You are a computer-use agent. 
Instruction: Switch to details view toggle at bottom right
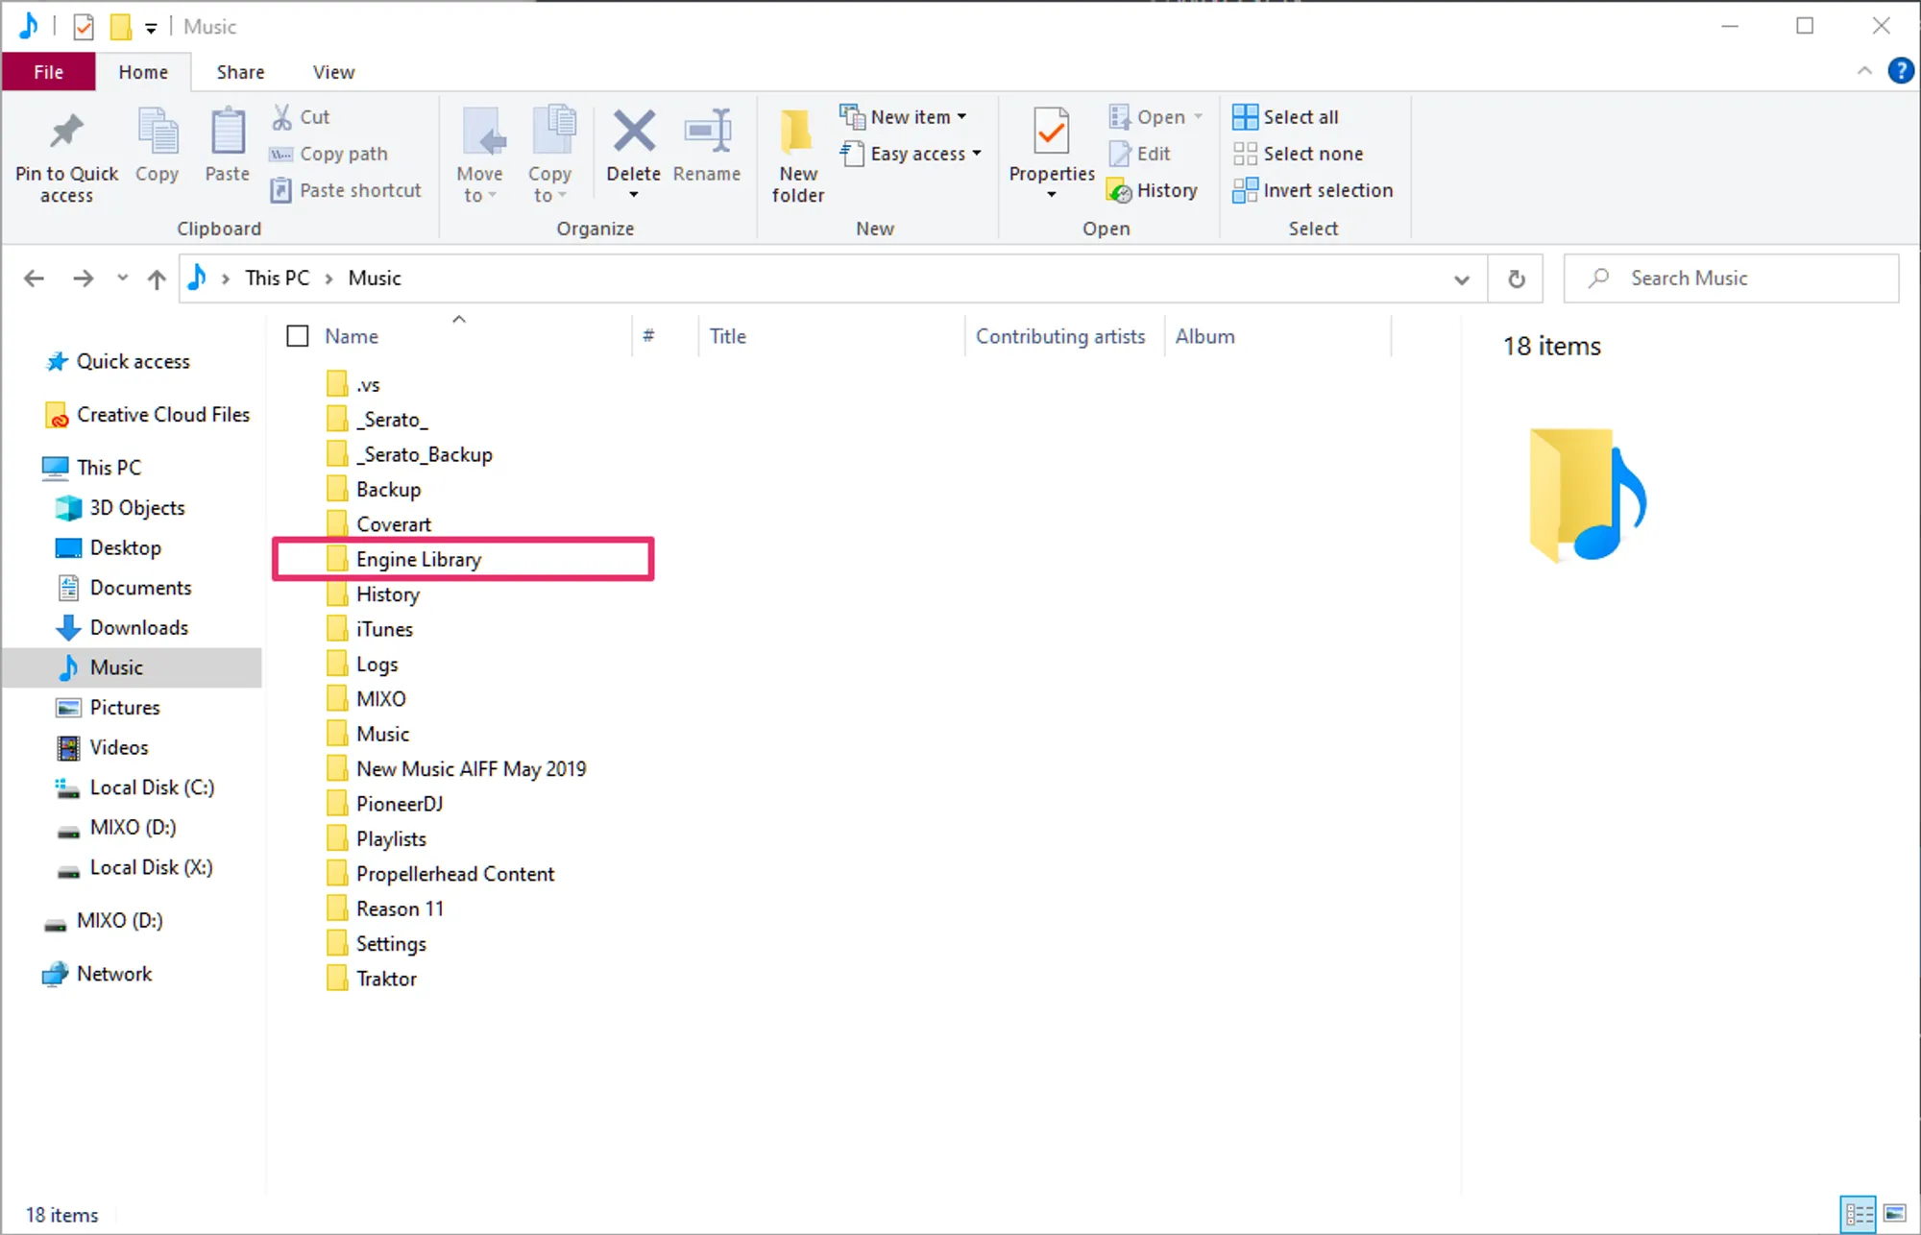pos(1859,1214)
